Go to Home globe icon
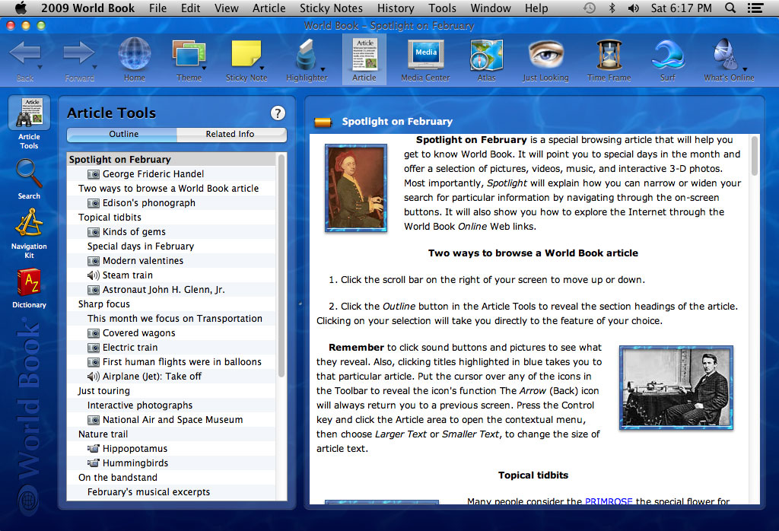Screen dimensions: 779x531 click(134, 54)
